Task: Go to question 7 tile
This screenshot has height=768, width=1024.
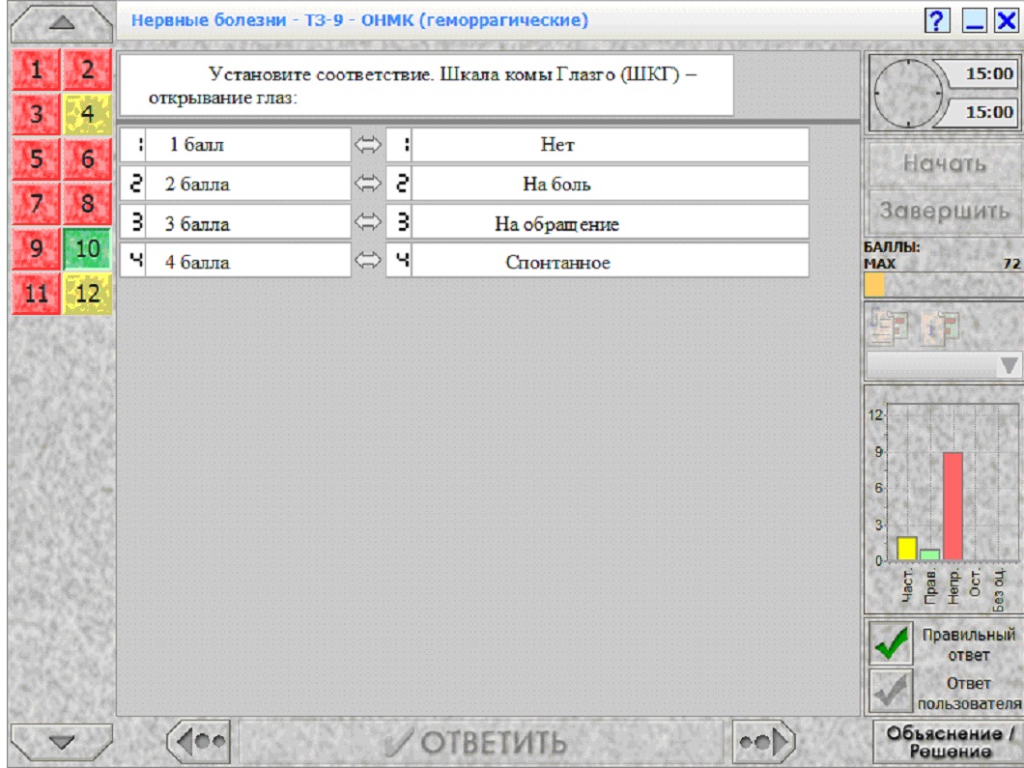Action: pyautogui.click(x=37, y=204)
